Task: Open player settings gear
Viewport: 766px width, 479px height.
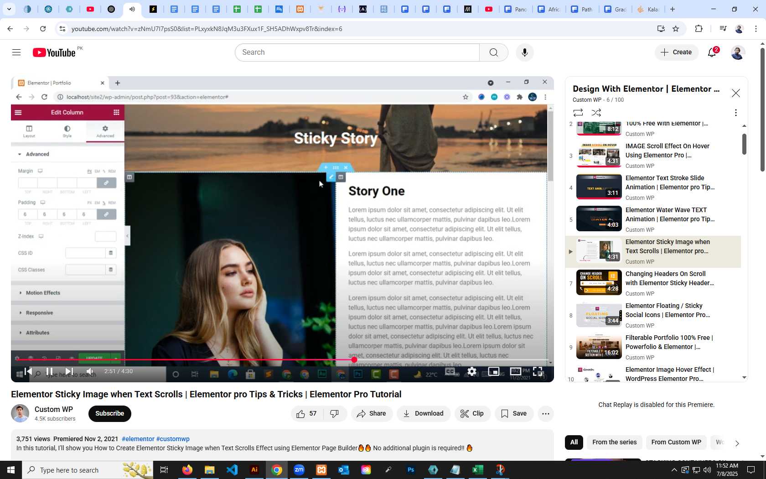Action: pyautogui.click(x=472, y=371)
